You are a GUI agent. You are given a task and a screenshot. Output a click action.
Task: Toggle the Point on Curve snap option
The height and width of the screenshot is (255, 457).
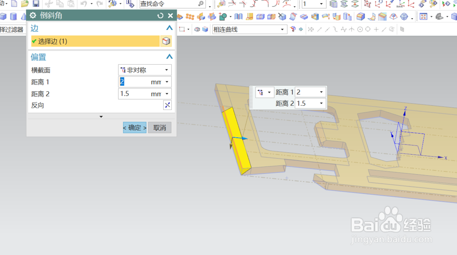pyautogui.click(x=384, y=29)
